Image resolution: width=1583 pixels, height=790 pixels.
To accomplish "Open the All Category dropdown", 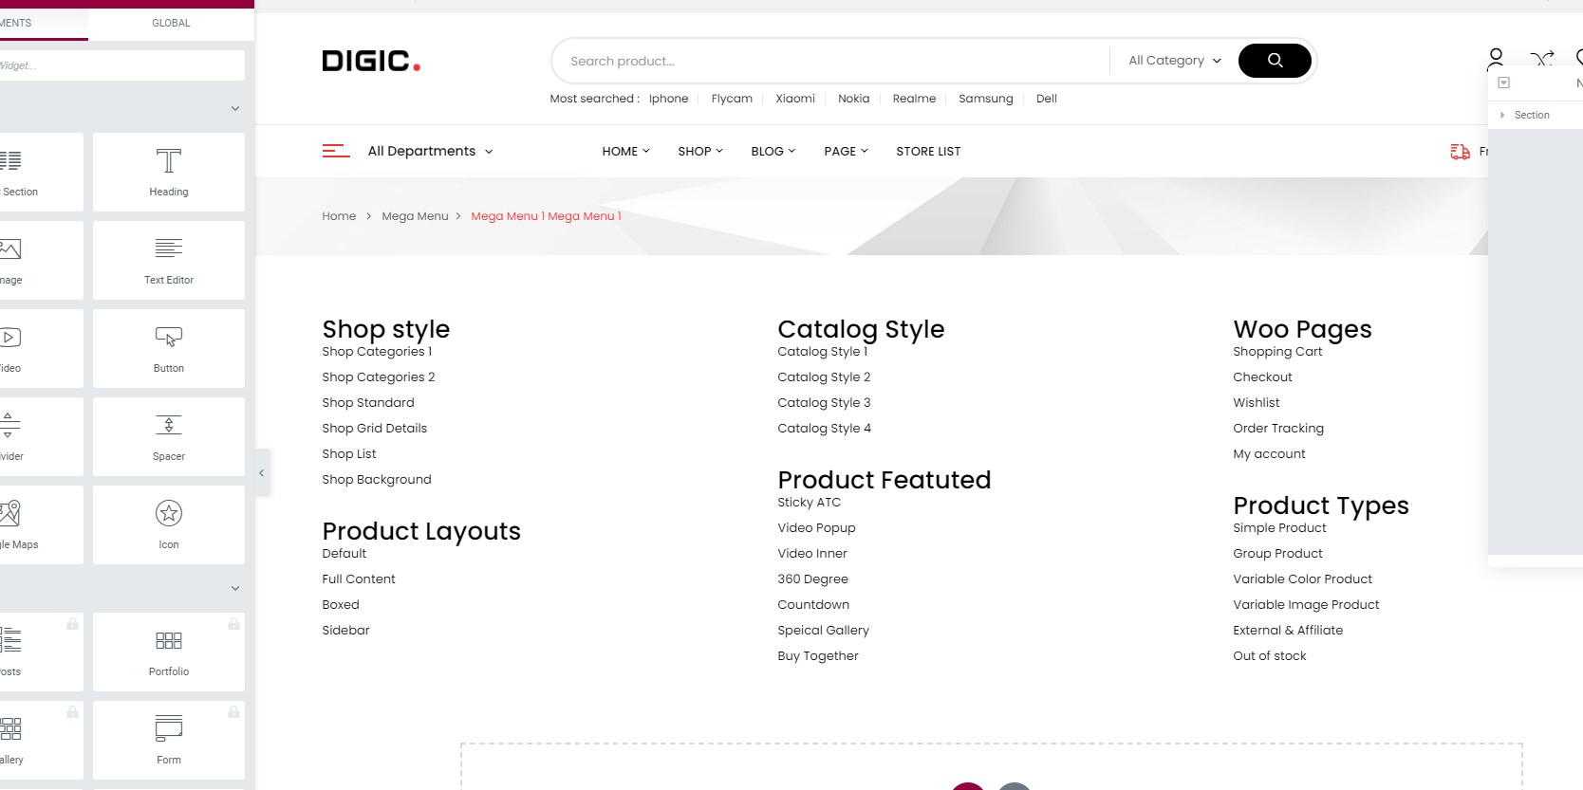I will (1174, 61).
